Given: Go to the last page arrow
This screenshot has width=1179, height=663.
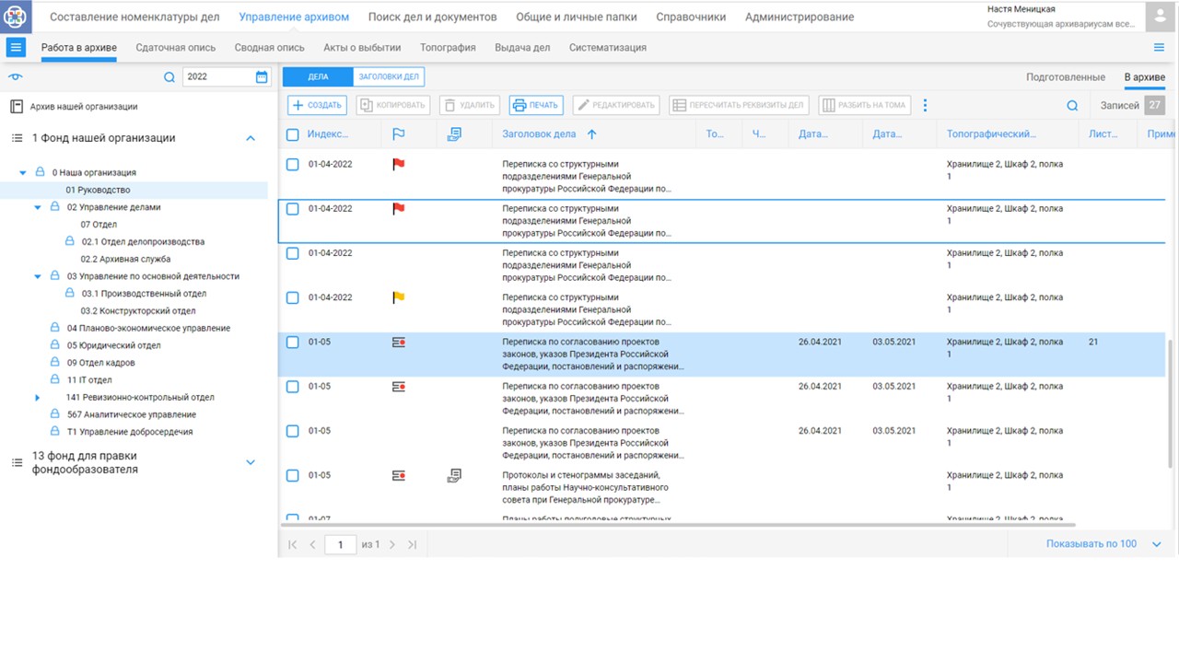Looking at the screenshot, I should (412, 545).
